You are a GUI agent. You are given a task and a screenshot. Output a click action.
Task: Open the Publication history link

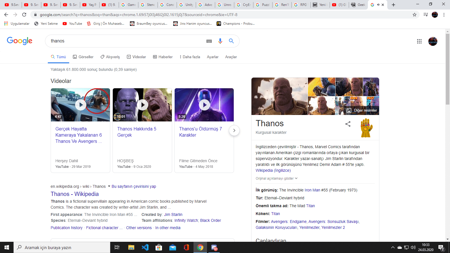[x=67, y=228]
